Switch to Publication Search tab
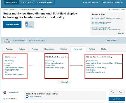The image size is (126, 103). [x=45, y=2]
